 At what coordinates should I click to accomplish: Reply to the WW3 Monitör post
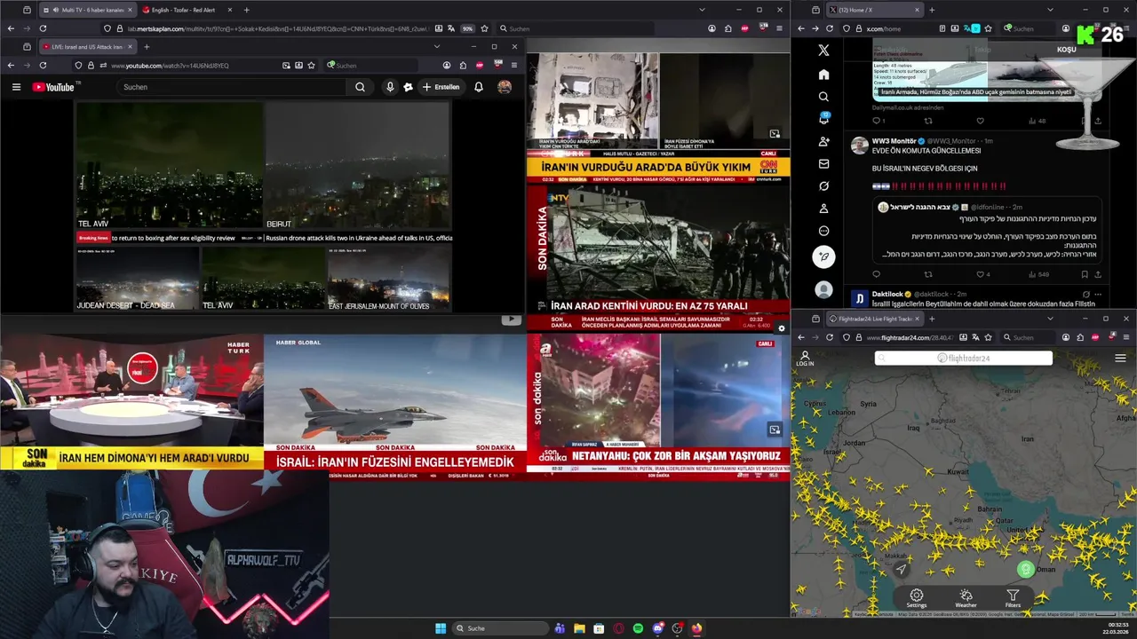coord(877,274)
